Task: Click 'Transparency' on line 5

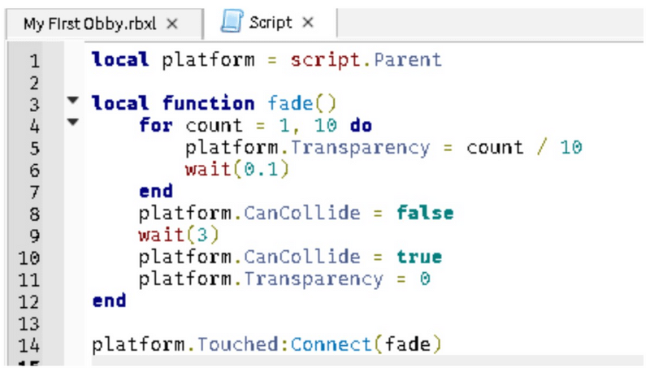Action: point(360,148)
